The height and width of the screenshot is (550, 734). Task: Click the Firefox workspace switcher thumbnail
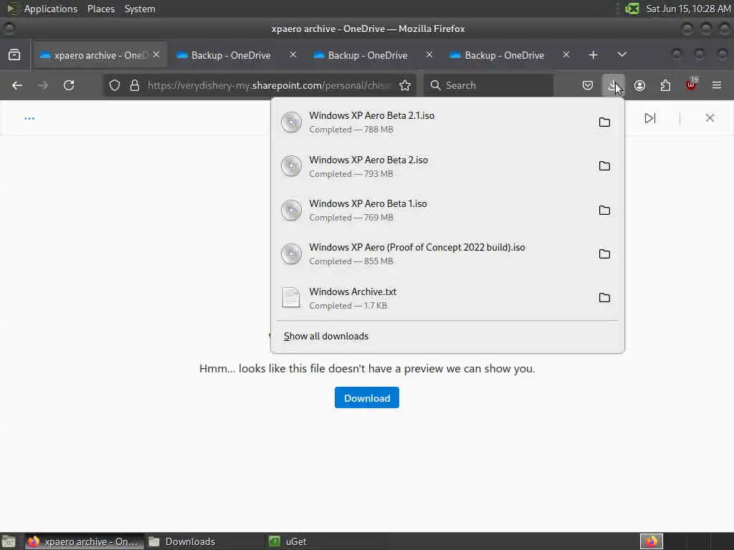(652, 541)
